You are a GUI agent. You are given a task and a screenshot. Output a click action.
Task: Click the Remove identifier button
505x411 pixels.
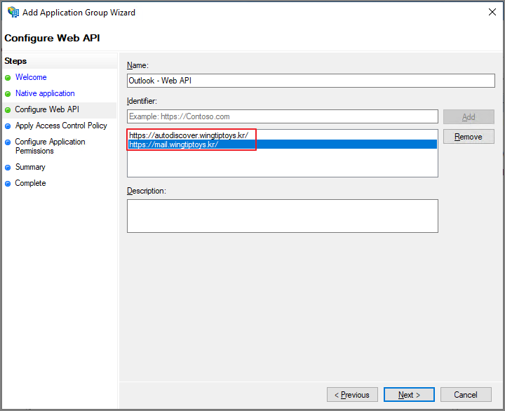click(469, 137)
